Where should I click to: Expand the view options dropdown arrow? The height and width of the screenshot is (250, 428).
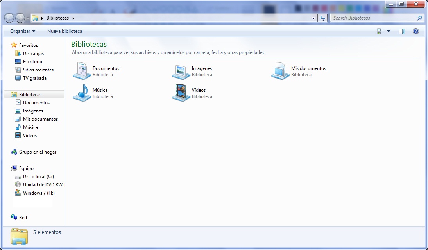(x=389, y=31)
